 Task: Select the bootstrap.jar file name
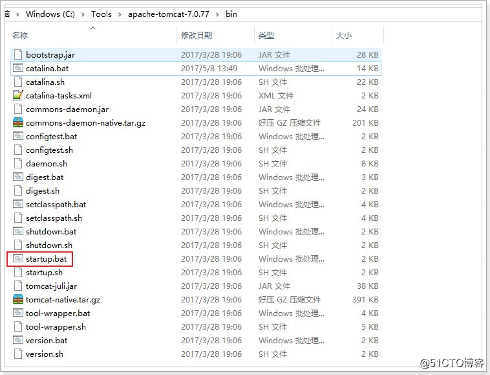[x=50, y=55]
